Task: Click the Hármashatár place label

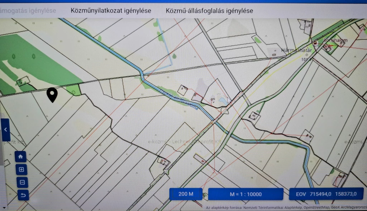Action: point(296,50)
